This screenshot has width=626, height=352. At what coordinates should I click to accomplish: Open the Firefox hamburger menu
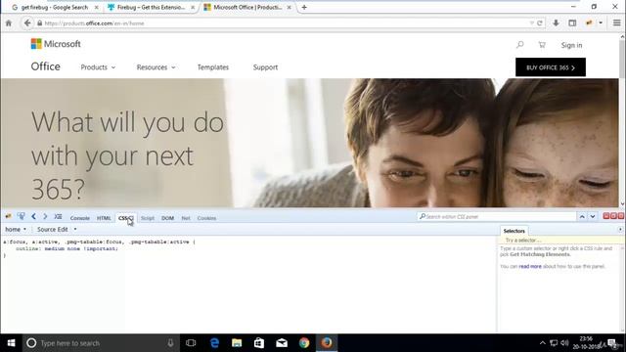[x=617, y=23]
